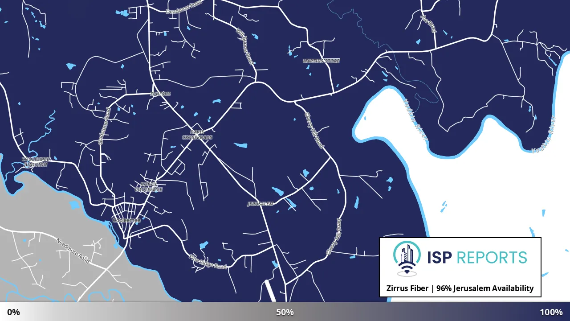Click the 50% label on the legend bar
The width and height of the screenshot is (570, 321).
click(285, 312)
